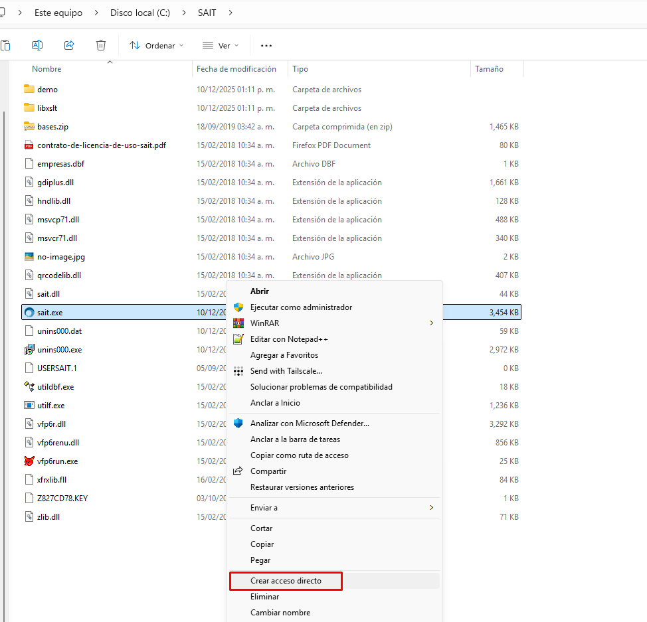Viewport: 647px width, 622px height.
Task: Expand the Enviar a submenu
Action: [x=431, y=508]
